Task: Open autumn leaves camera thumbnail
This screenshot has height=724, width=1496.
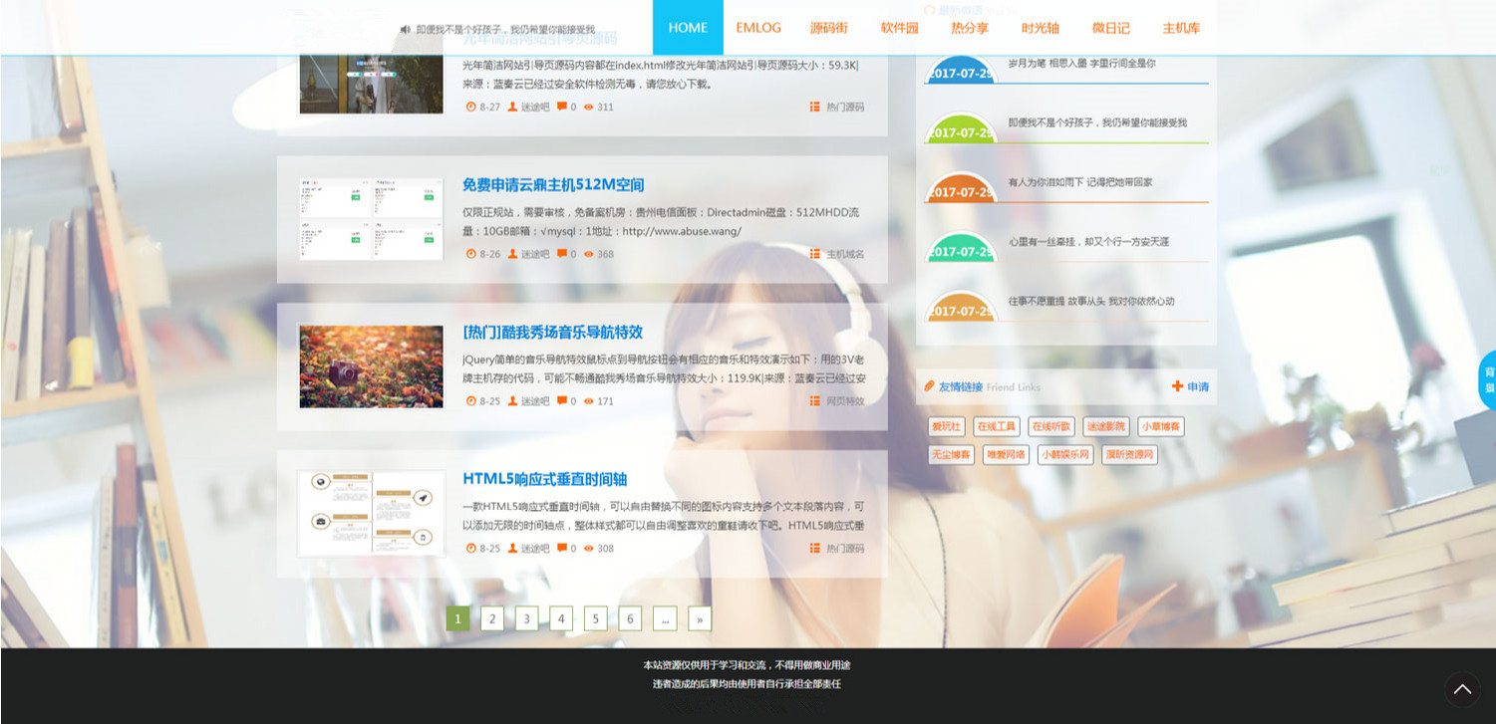Action: 371,366
